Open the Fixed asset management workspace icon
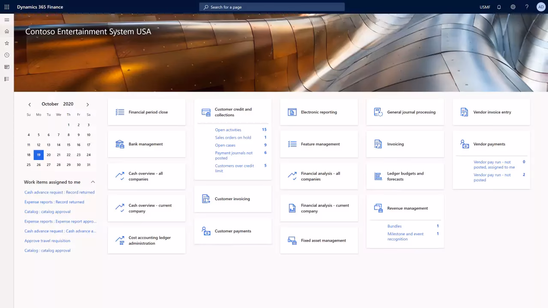 (x=292, y=240)
